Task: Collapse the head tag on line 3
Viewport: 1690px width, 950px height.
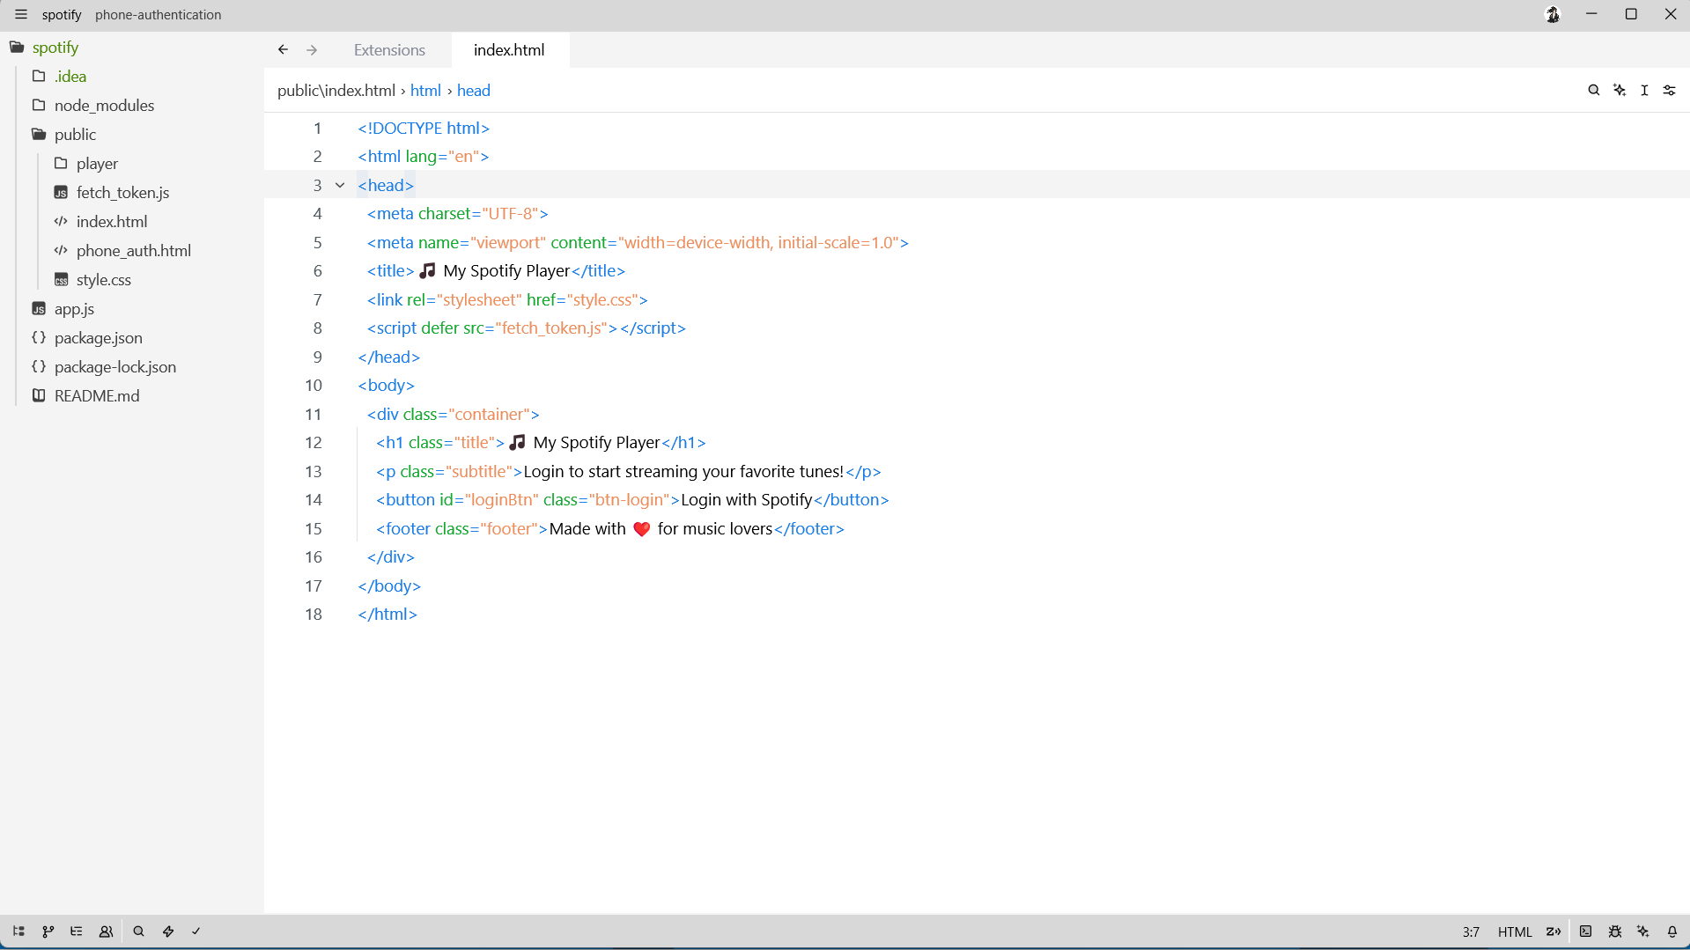Action: [x=340, y=185]
